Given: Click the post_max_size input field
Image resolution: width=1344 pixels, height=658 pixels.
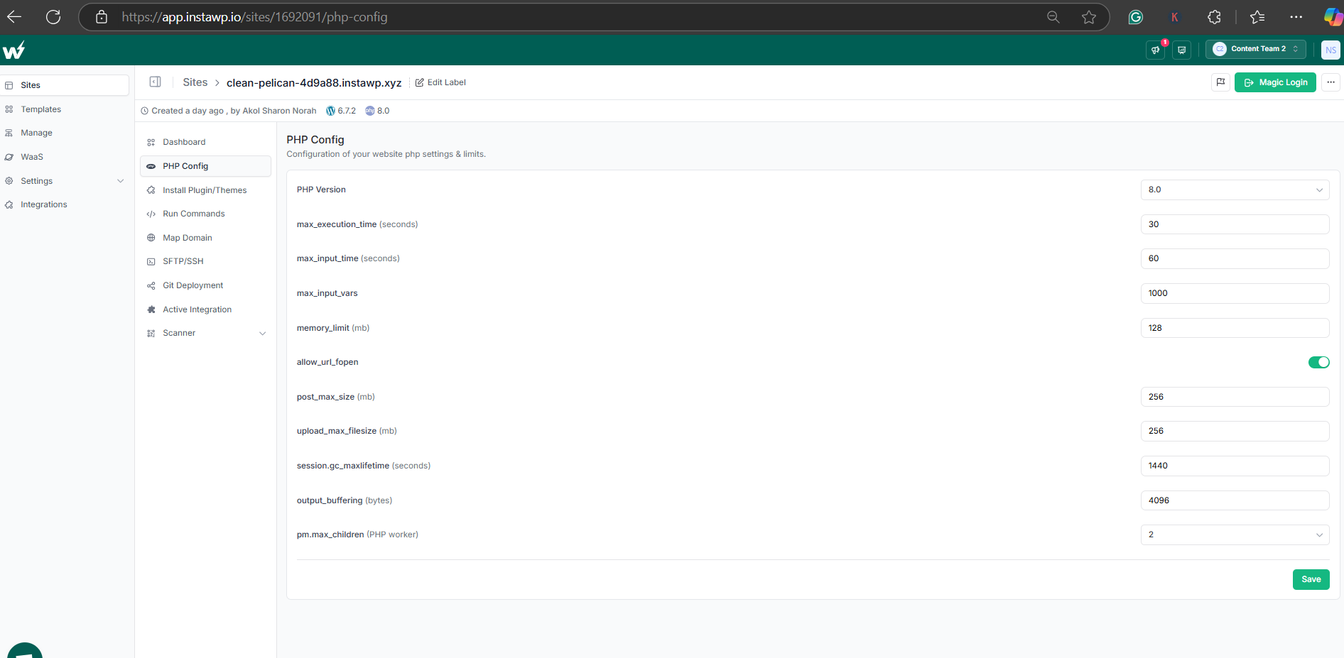Looking at the screenshot, I should (1235, 397).
